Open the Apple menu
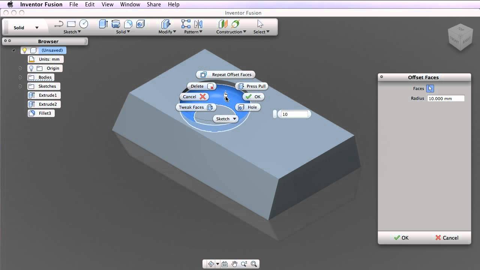Image resolution: width=480 pixels, height=270 pixels. tap(10, 4)
